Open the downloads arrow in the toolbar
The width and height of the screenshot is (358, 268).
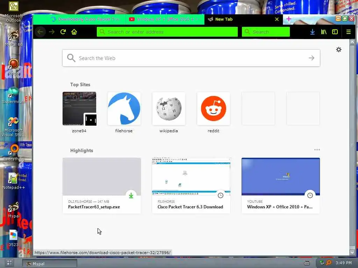pyautogui.click(x=313, y=32)
